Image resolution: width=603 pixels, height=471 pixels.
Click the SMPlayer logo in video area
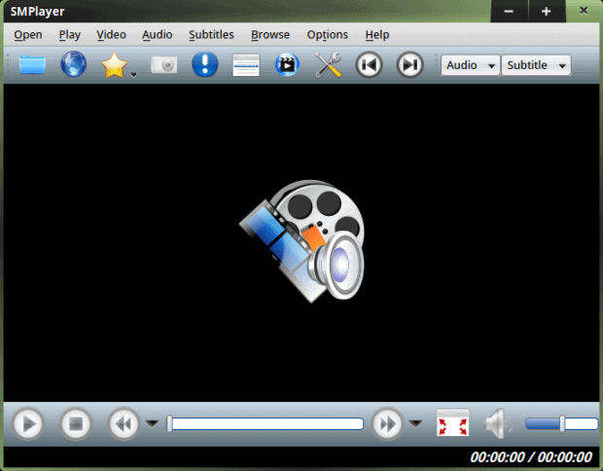[301, 241]
